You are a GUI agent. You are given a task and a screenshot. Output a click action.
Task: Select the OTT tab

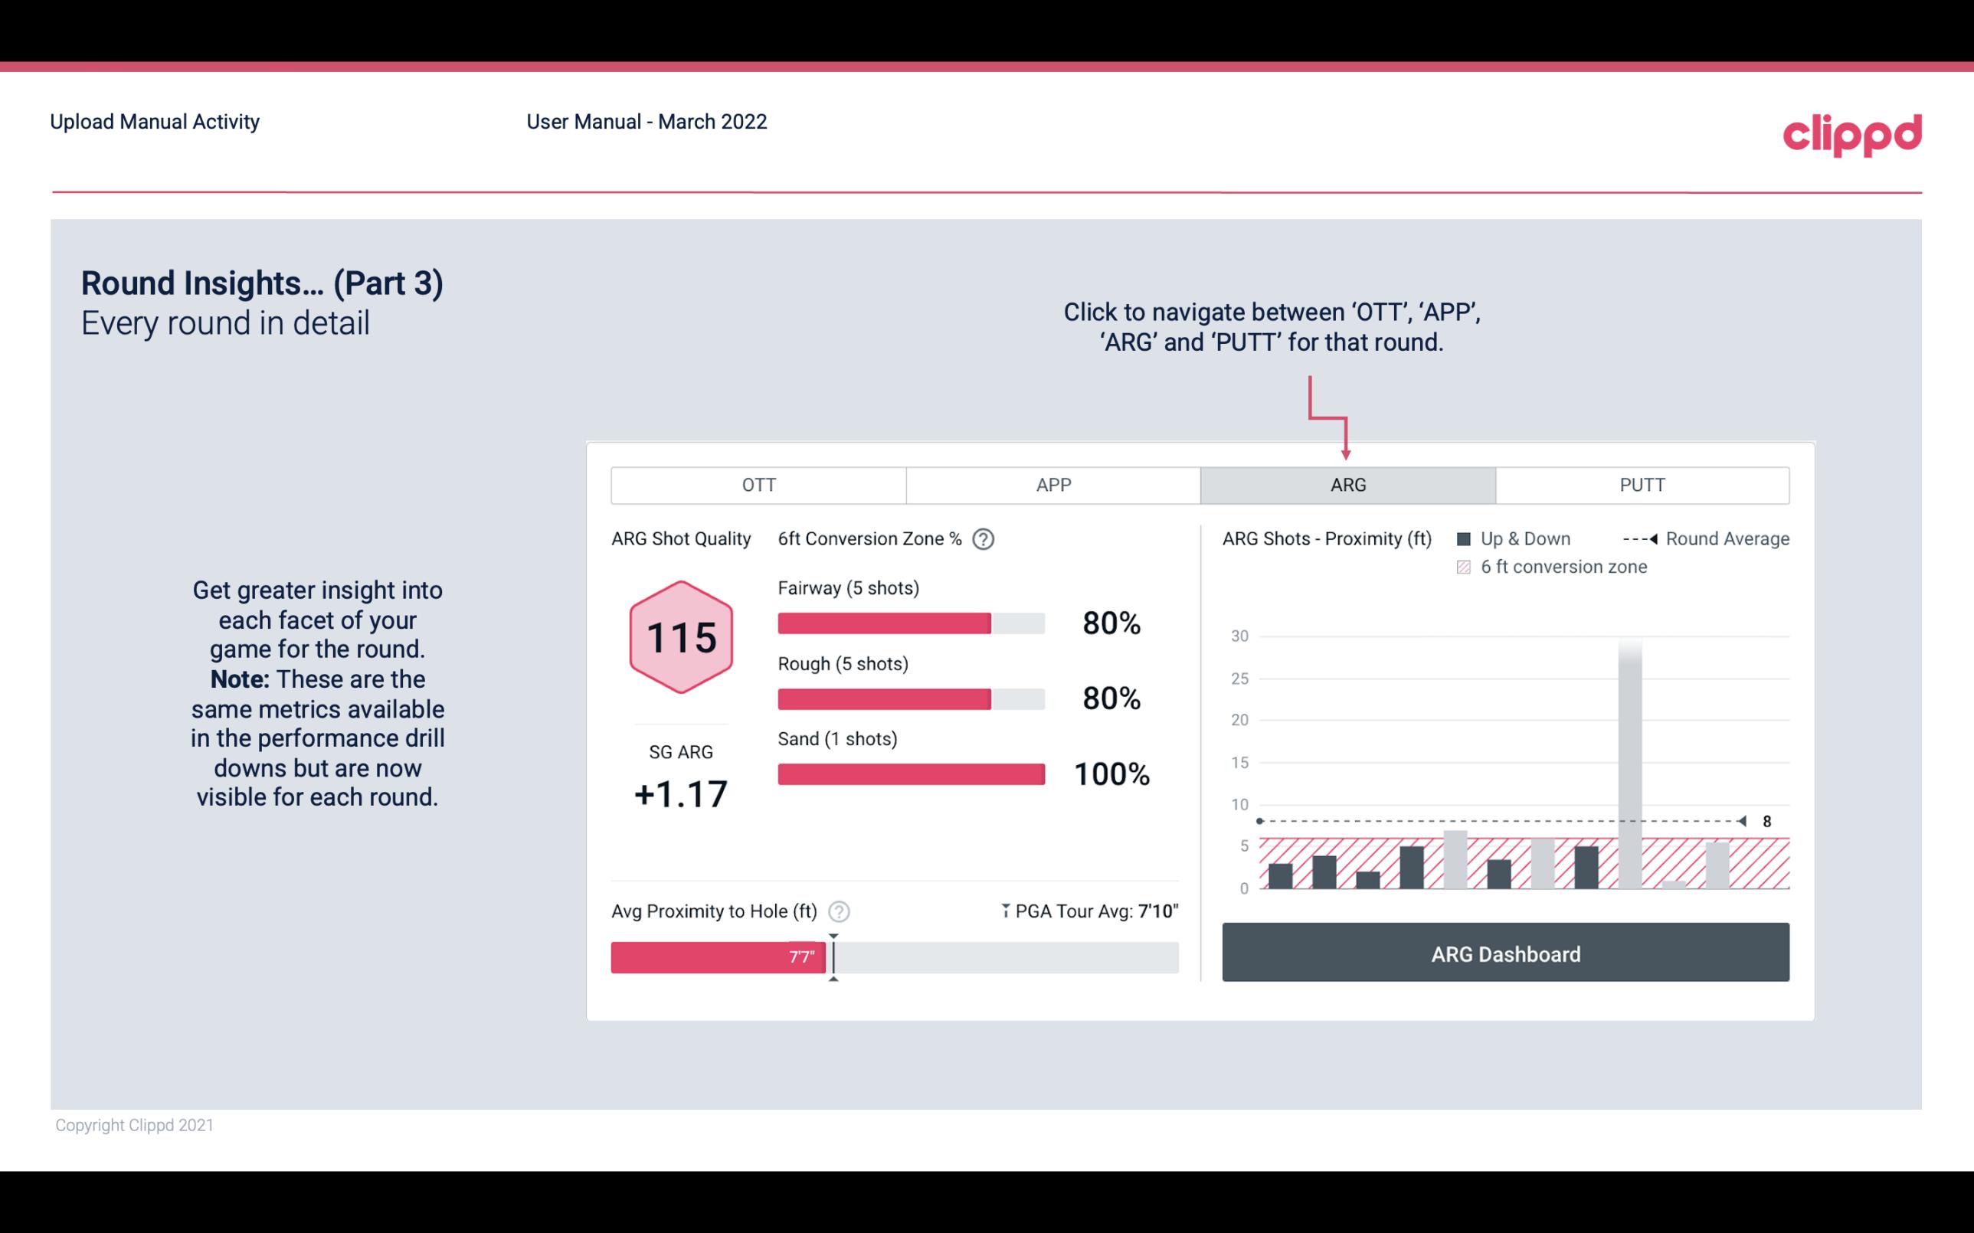click(x=760, y=486)
